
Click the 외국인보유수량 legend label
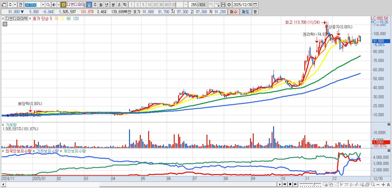pos(19,151)
